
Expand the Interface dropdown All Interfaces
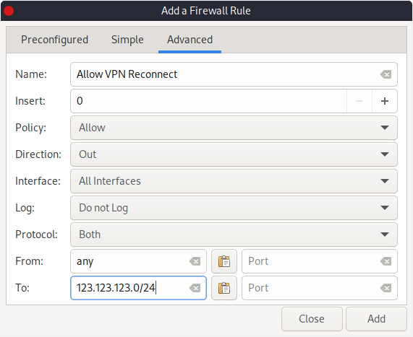point(234,181)
